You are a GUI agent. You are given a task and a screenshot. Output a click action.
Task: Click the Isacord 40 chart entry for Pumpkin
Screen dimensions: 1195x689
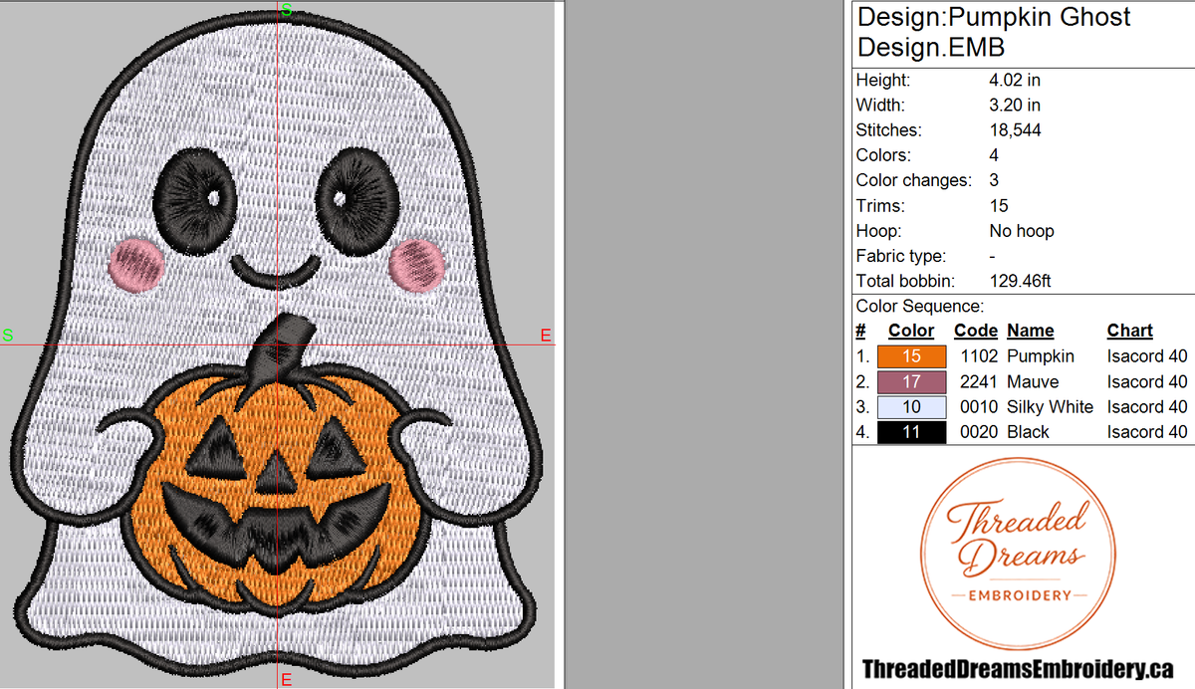(x=1147, y=355)
